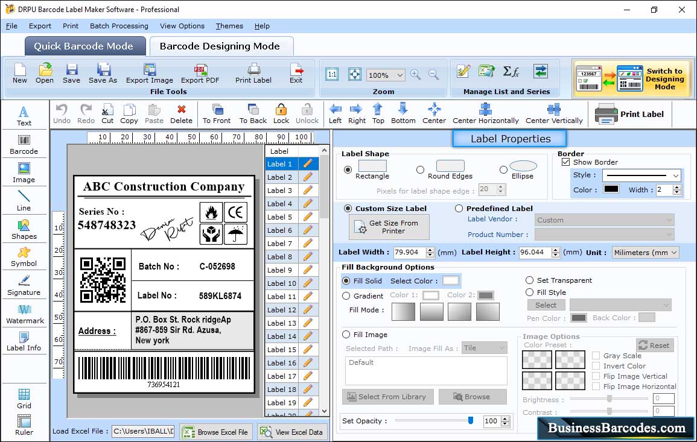Click the Exit icon
The height and width of the screenshot is (442, 697).
click(x=296, y=74)
